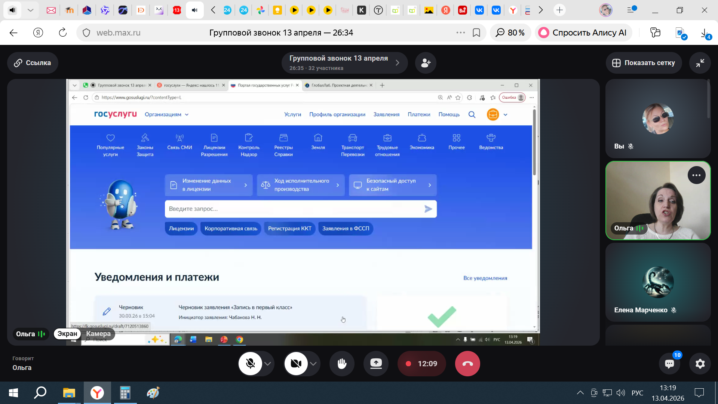Switch to the red '13' browser tab
Screen dimensions: 718x404
click(177, 10)
